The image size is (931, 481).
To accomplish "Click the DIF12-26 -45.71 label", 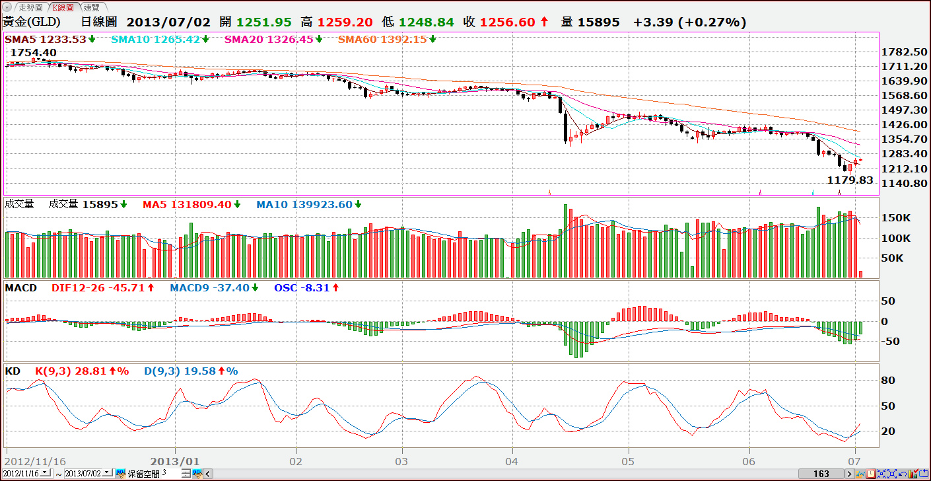I will (98, 287).
